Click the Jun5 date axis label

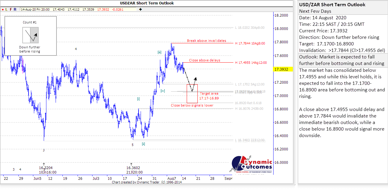pos(37,179)
